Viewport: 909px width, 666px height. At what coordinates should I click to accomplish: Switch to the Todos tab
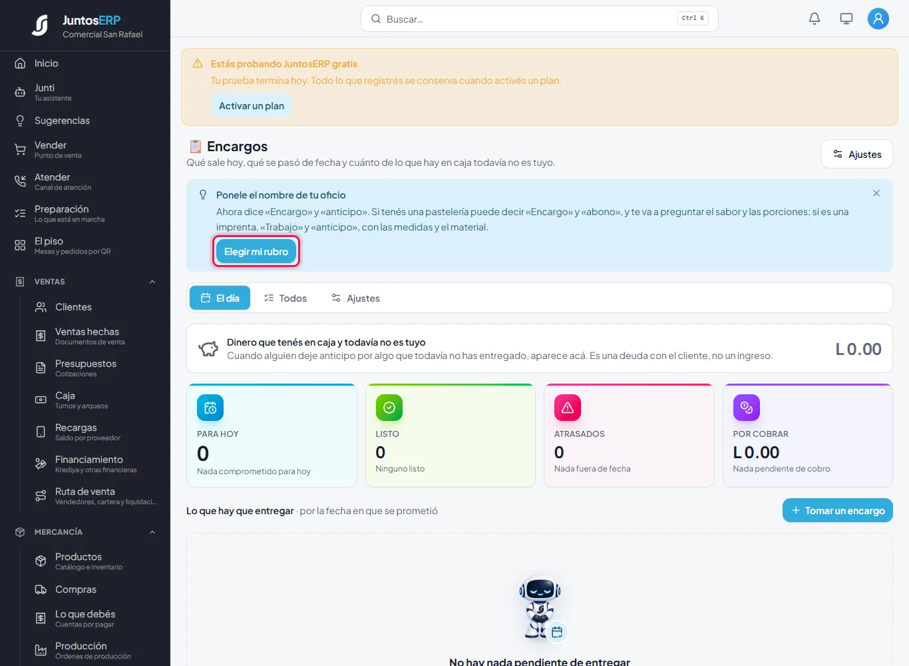coord(285,298)
